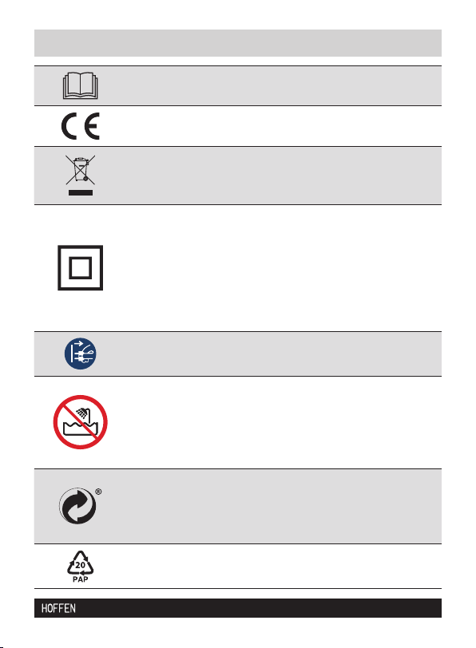Click the black HOFFEN footer bar
This screenshot has height=648, width=476.
pyautogui.click(x=238, y=608)
